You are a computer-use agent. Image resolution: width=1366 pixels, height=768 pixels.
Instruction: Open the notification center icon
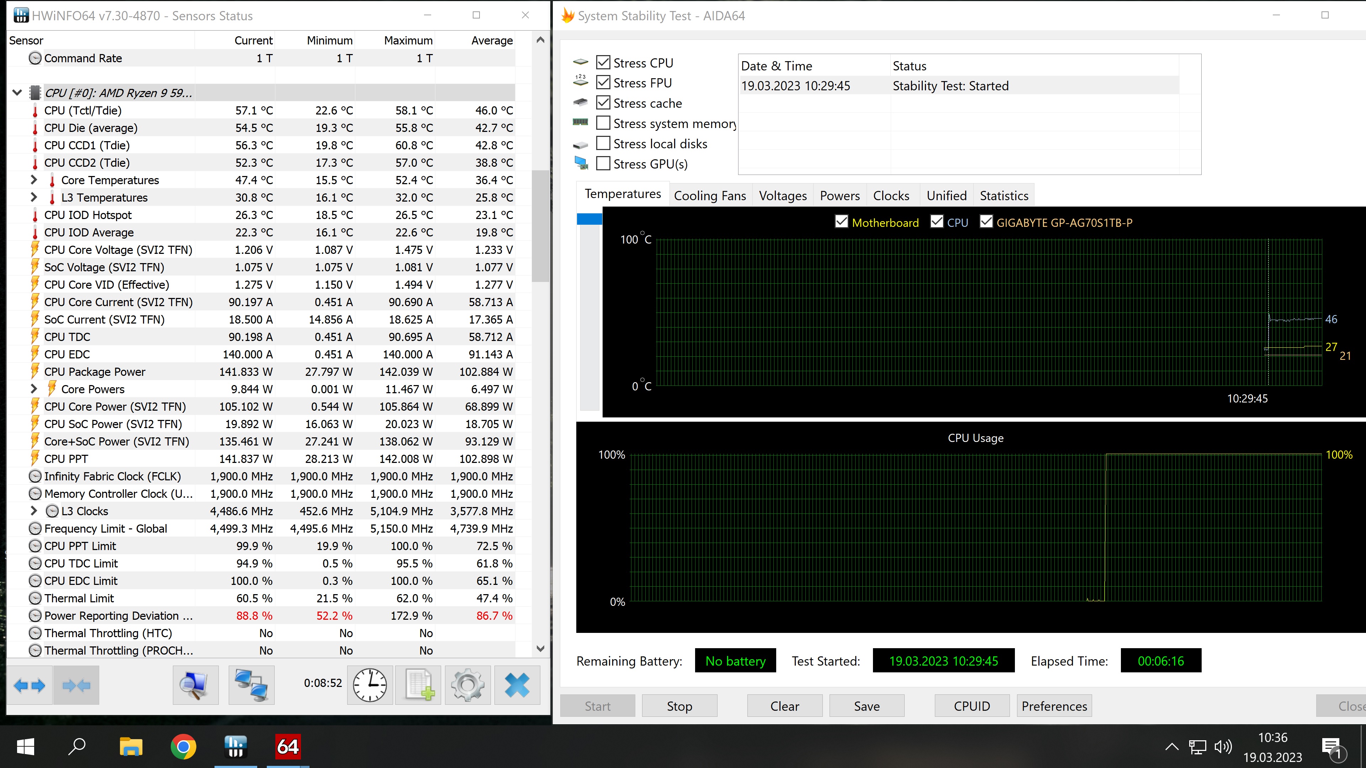tap(1334, 749)
